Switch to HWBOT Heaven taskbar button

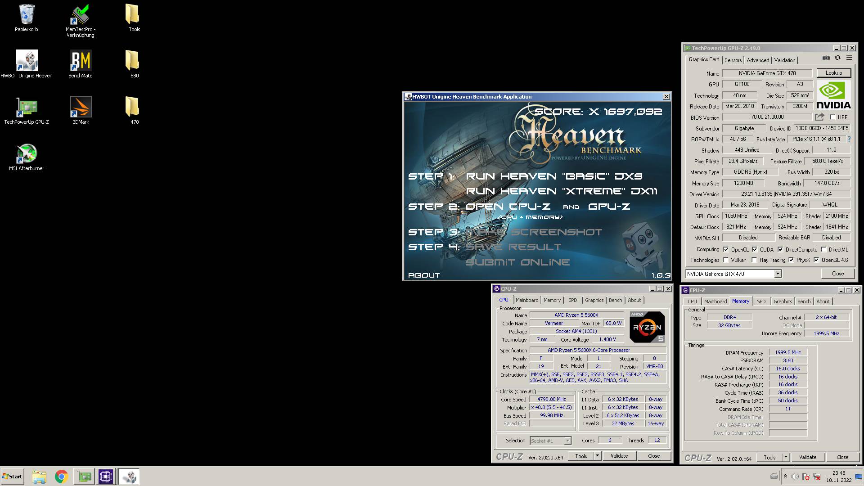click(x=130, y=477)
